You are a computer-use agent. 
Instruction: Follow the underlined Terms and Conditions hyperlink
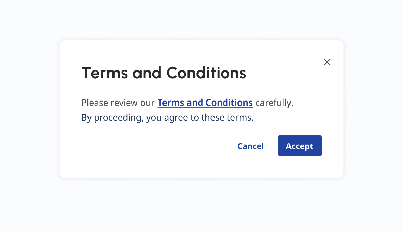(205, 103)
